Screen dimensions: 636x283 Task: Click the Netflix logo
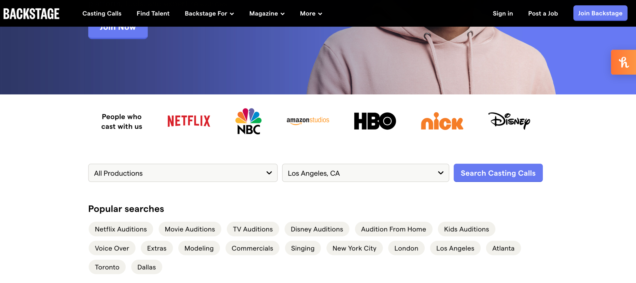(x=189, y=121)
